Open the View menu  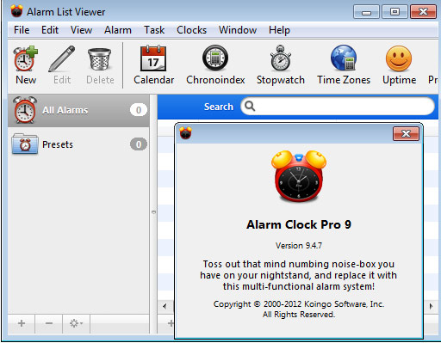click(x=81, y=30)
